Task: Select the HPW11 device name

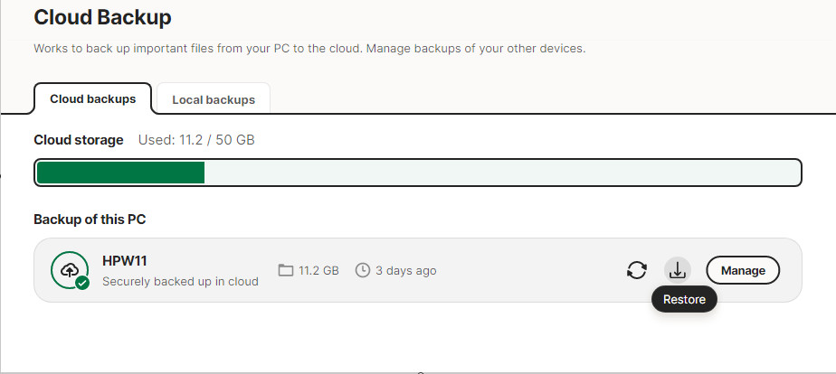Action: point(125,261)
